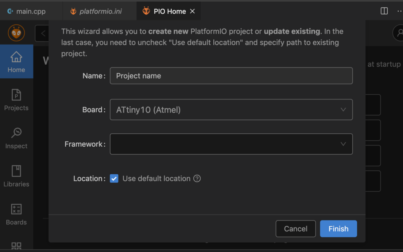403x252 pixels.
Task: Close the PIO Home tab
Action: click(x=192, y=11)
